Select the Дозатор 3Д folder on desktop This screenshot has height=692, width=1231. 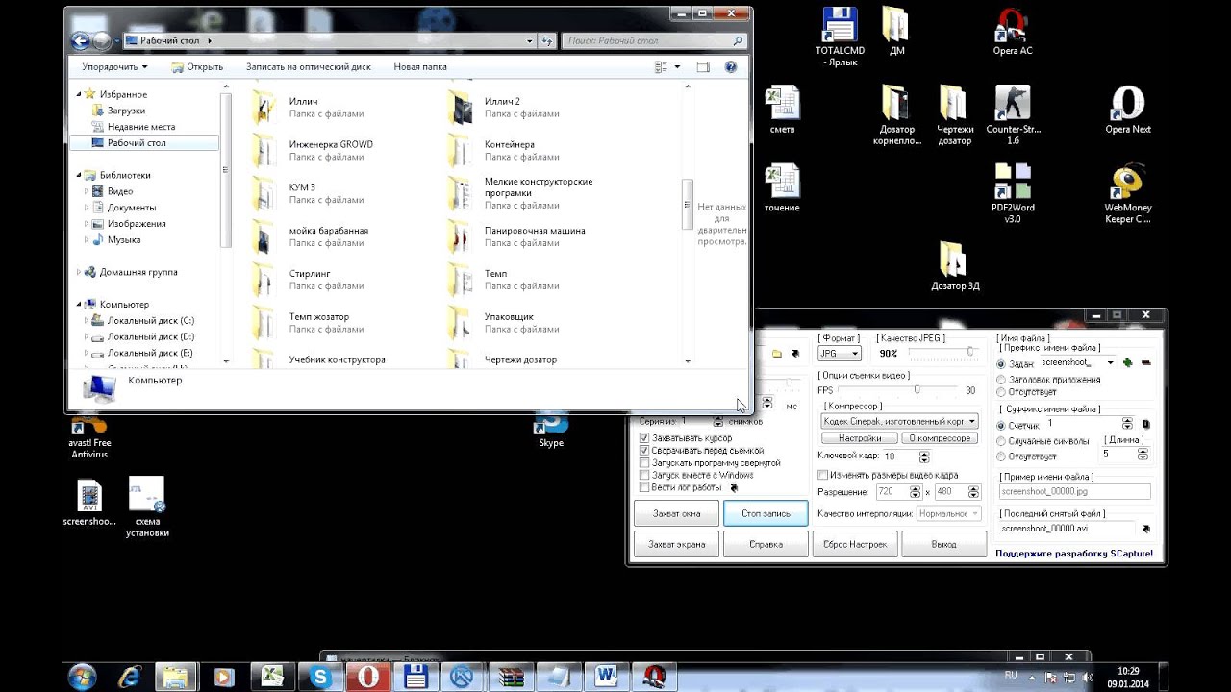tap(955, 266)
